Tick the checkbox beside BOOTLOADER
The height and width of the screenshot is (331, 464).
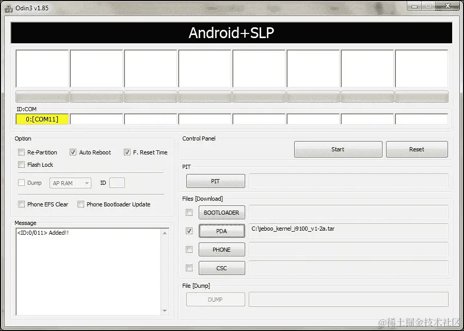(x=189, y=212)
